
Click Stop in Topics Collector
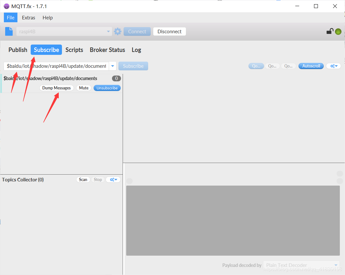coord(98,180)
